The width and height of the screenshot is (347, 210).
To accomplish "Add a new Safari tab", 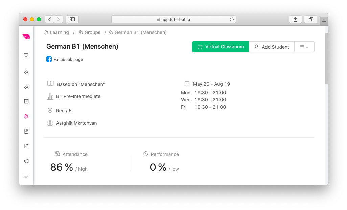I will pos(324,21).
